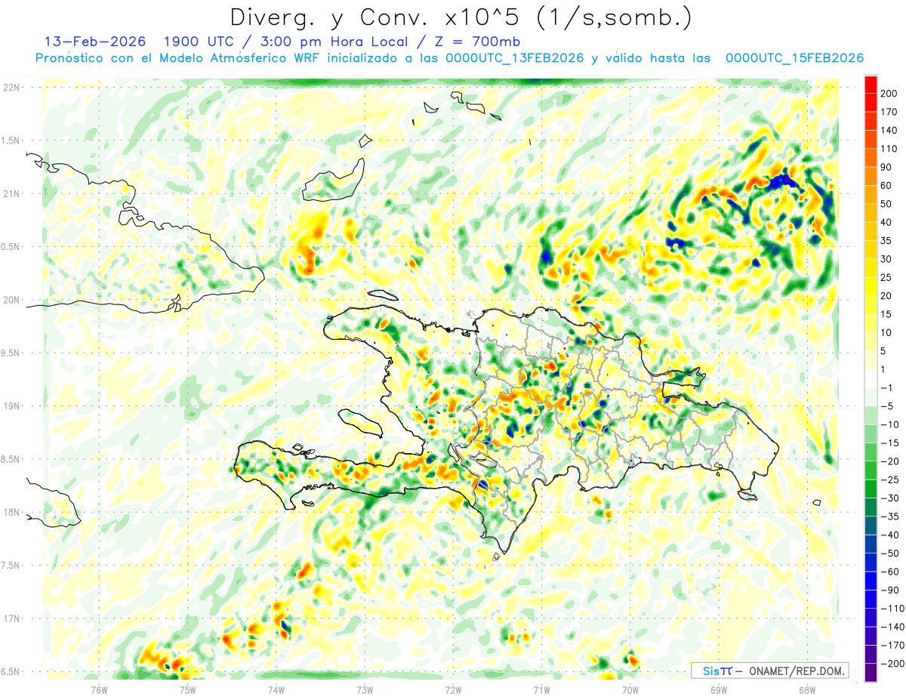Viewport: 906px width, 700px height.
Task: Click the legend value '-35'
Action: tap(889, 517)
